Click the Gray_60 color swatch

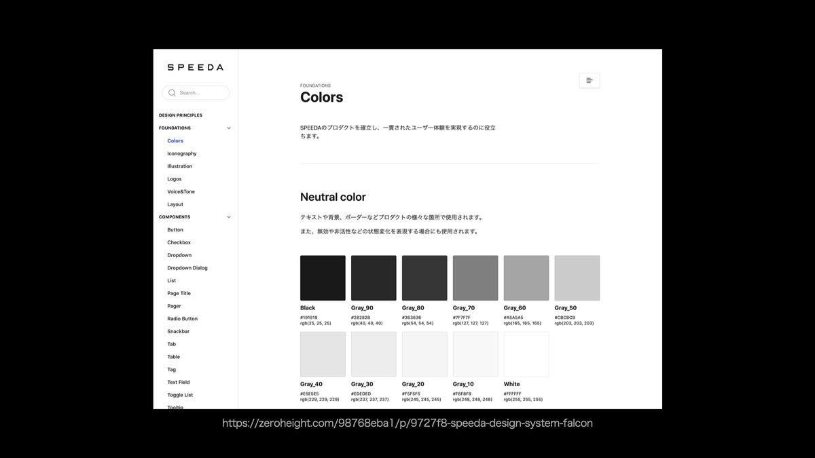coord(526,278)
